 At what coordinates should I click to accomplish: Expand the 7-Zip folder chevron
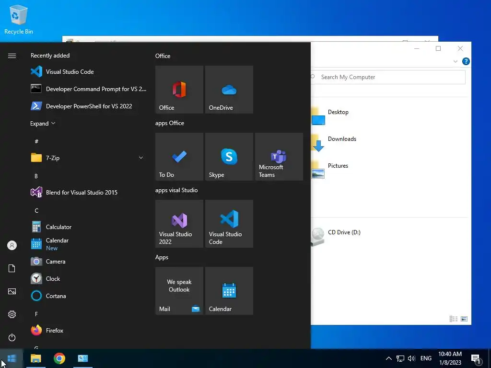click(141, 158)
